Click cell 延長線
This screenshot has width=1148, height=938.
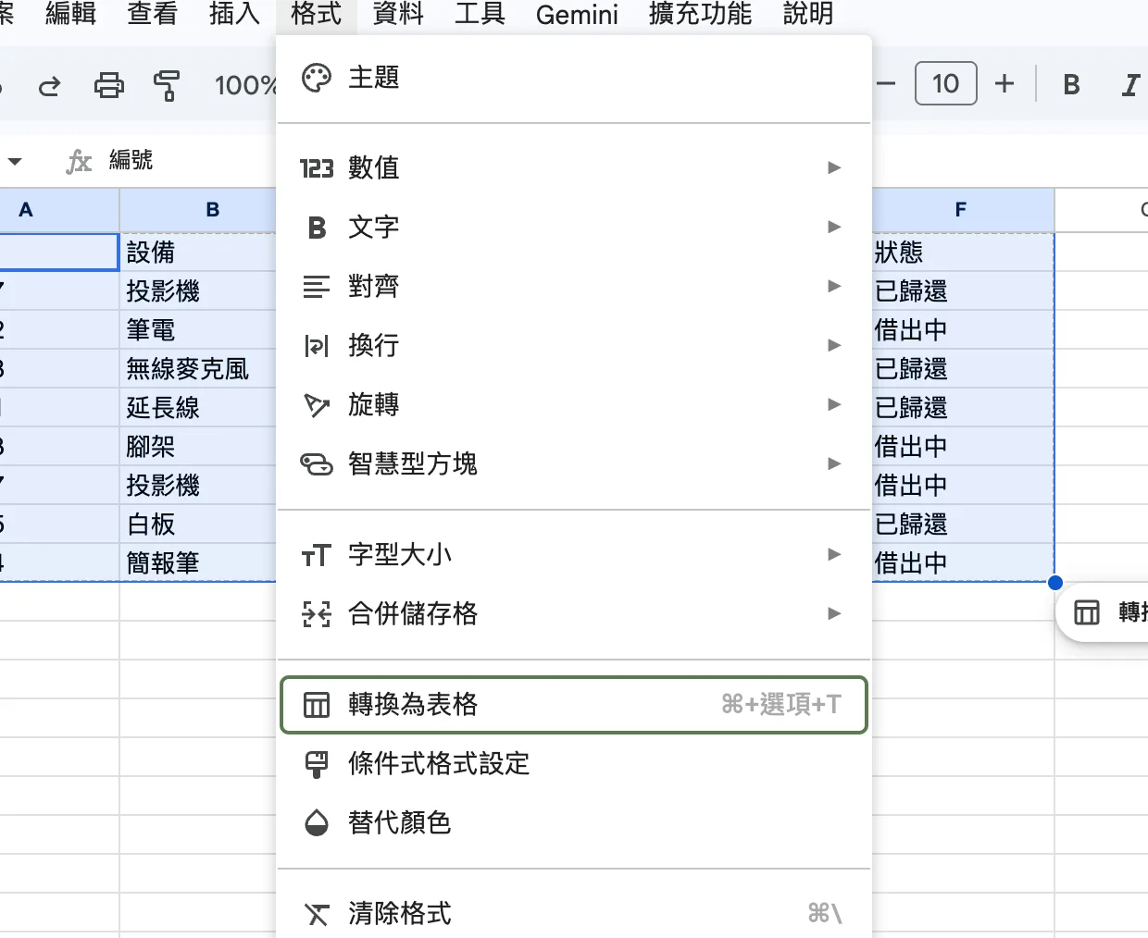click(198, 407)
